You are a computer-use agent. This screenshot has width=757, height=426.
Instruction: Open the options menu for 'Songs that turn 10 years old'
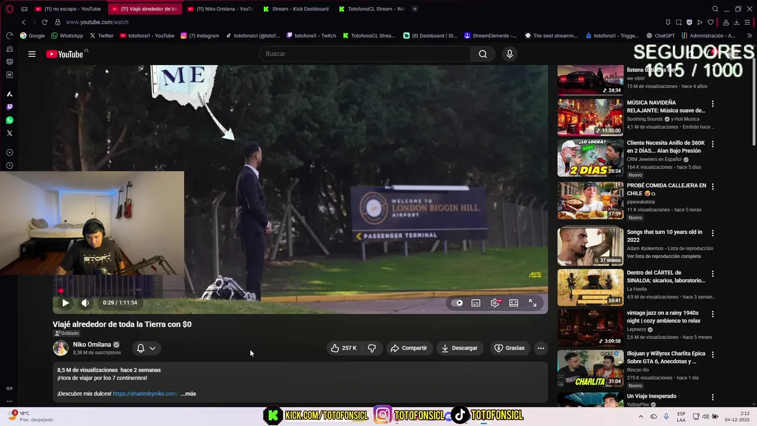click(713, 233)
